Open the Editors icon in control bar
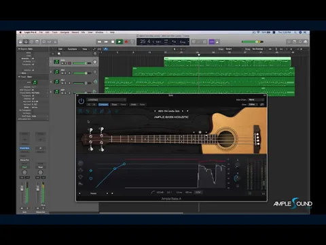This screenshot has width=326, height=245. 55,42
